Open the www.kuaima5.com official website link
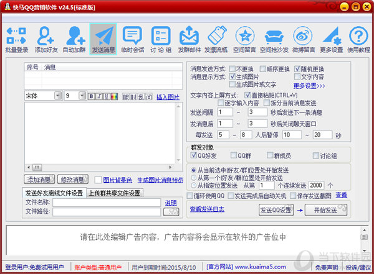374x274 pixels. pyautogui.click(x=261, y=267)
